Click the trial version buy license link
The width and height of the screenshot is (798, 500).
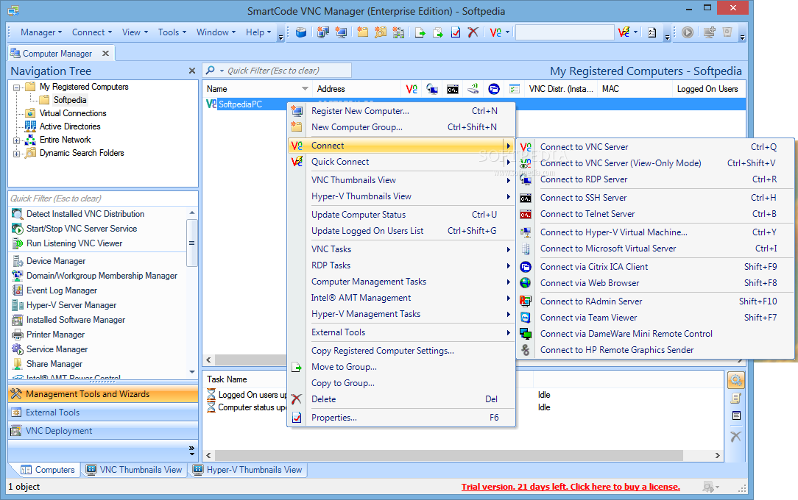coord(571,487)
